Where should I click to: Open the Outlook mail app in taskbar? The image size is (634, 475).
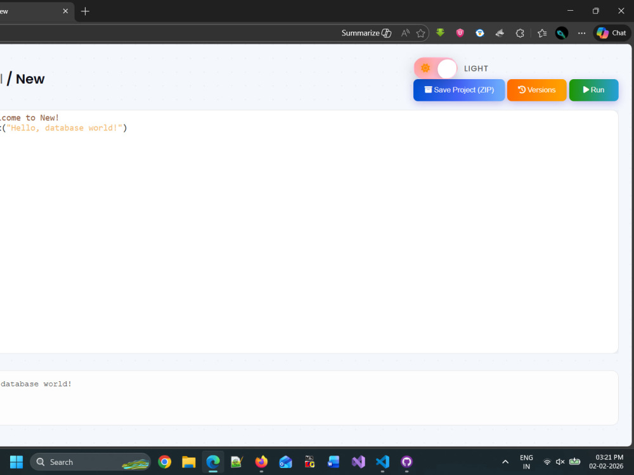(285, 462)
